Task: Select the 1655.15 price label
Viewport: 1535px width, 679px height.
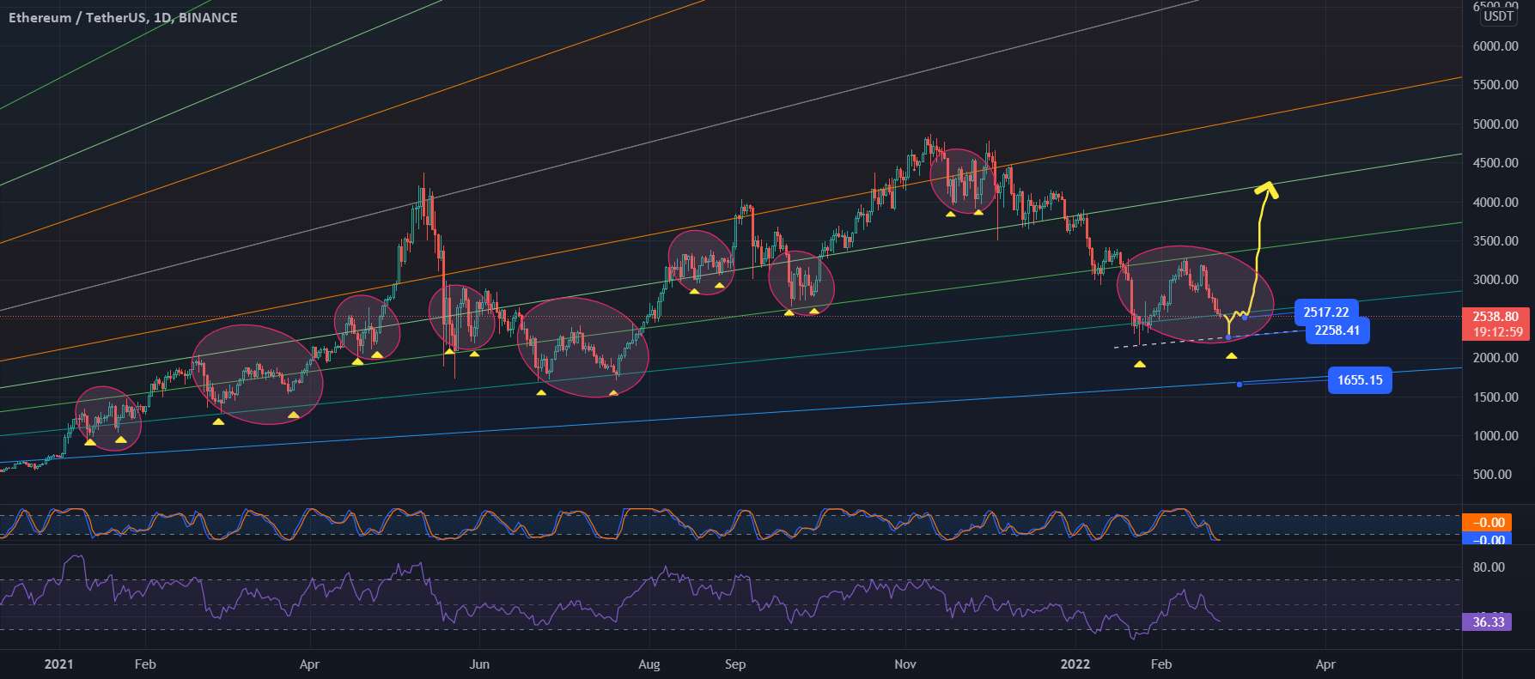Action: 1360,379
